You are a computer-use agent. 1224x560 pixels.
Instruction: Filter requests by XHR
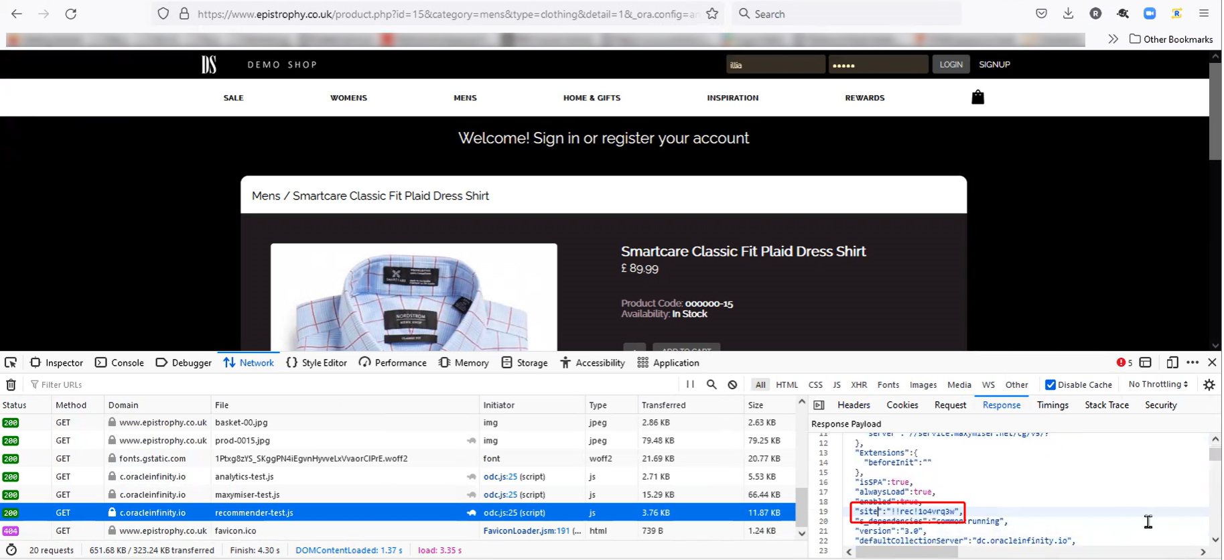[x=859, y=384]
